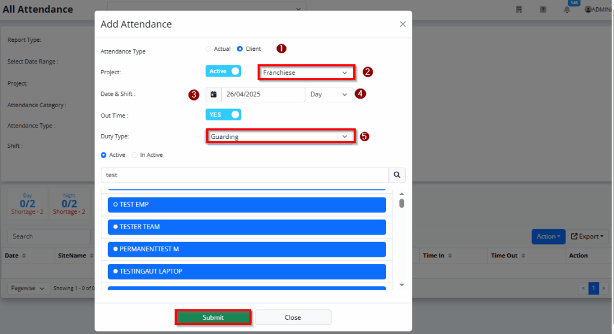This screenshot has height=334, width=614.
Task: Click the building icon in top bar
Action: click(519, 10)
